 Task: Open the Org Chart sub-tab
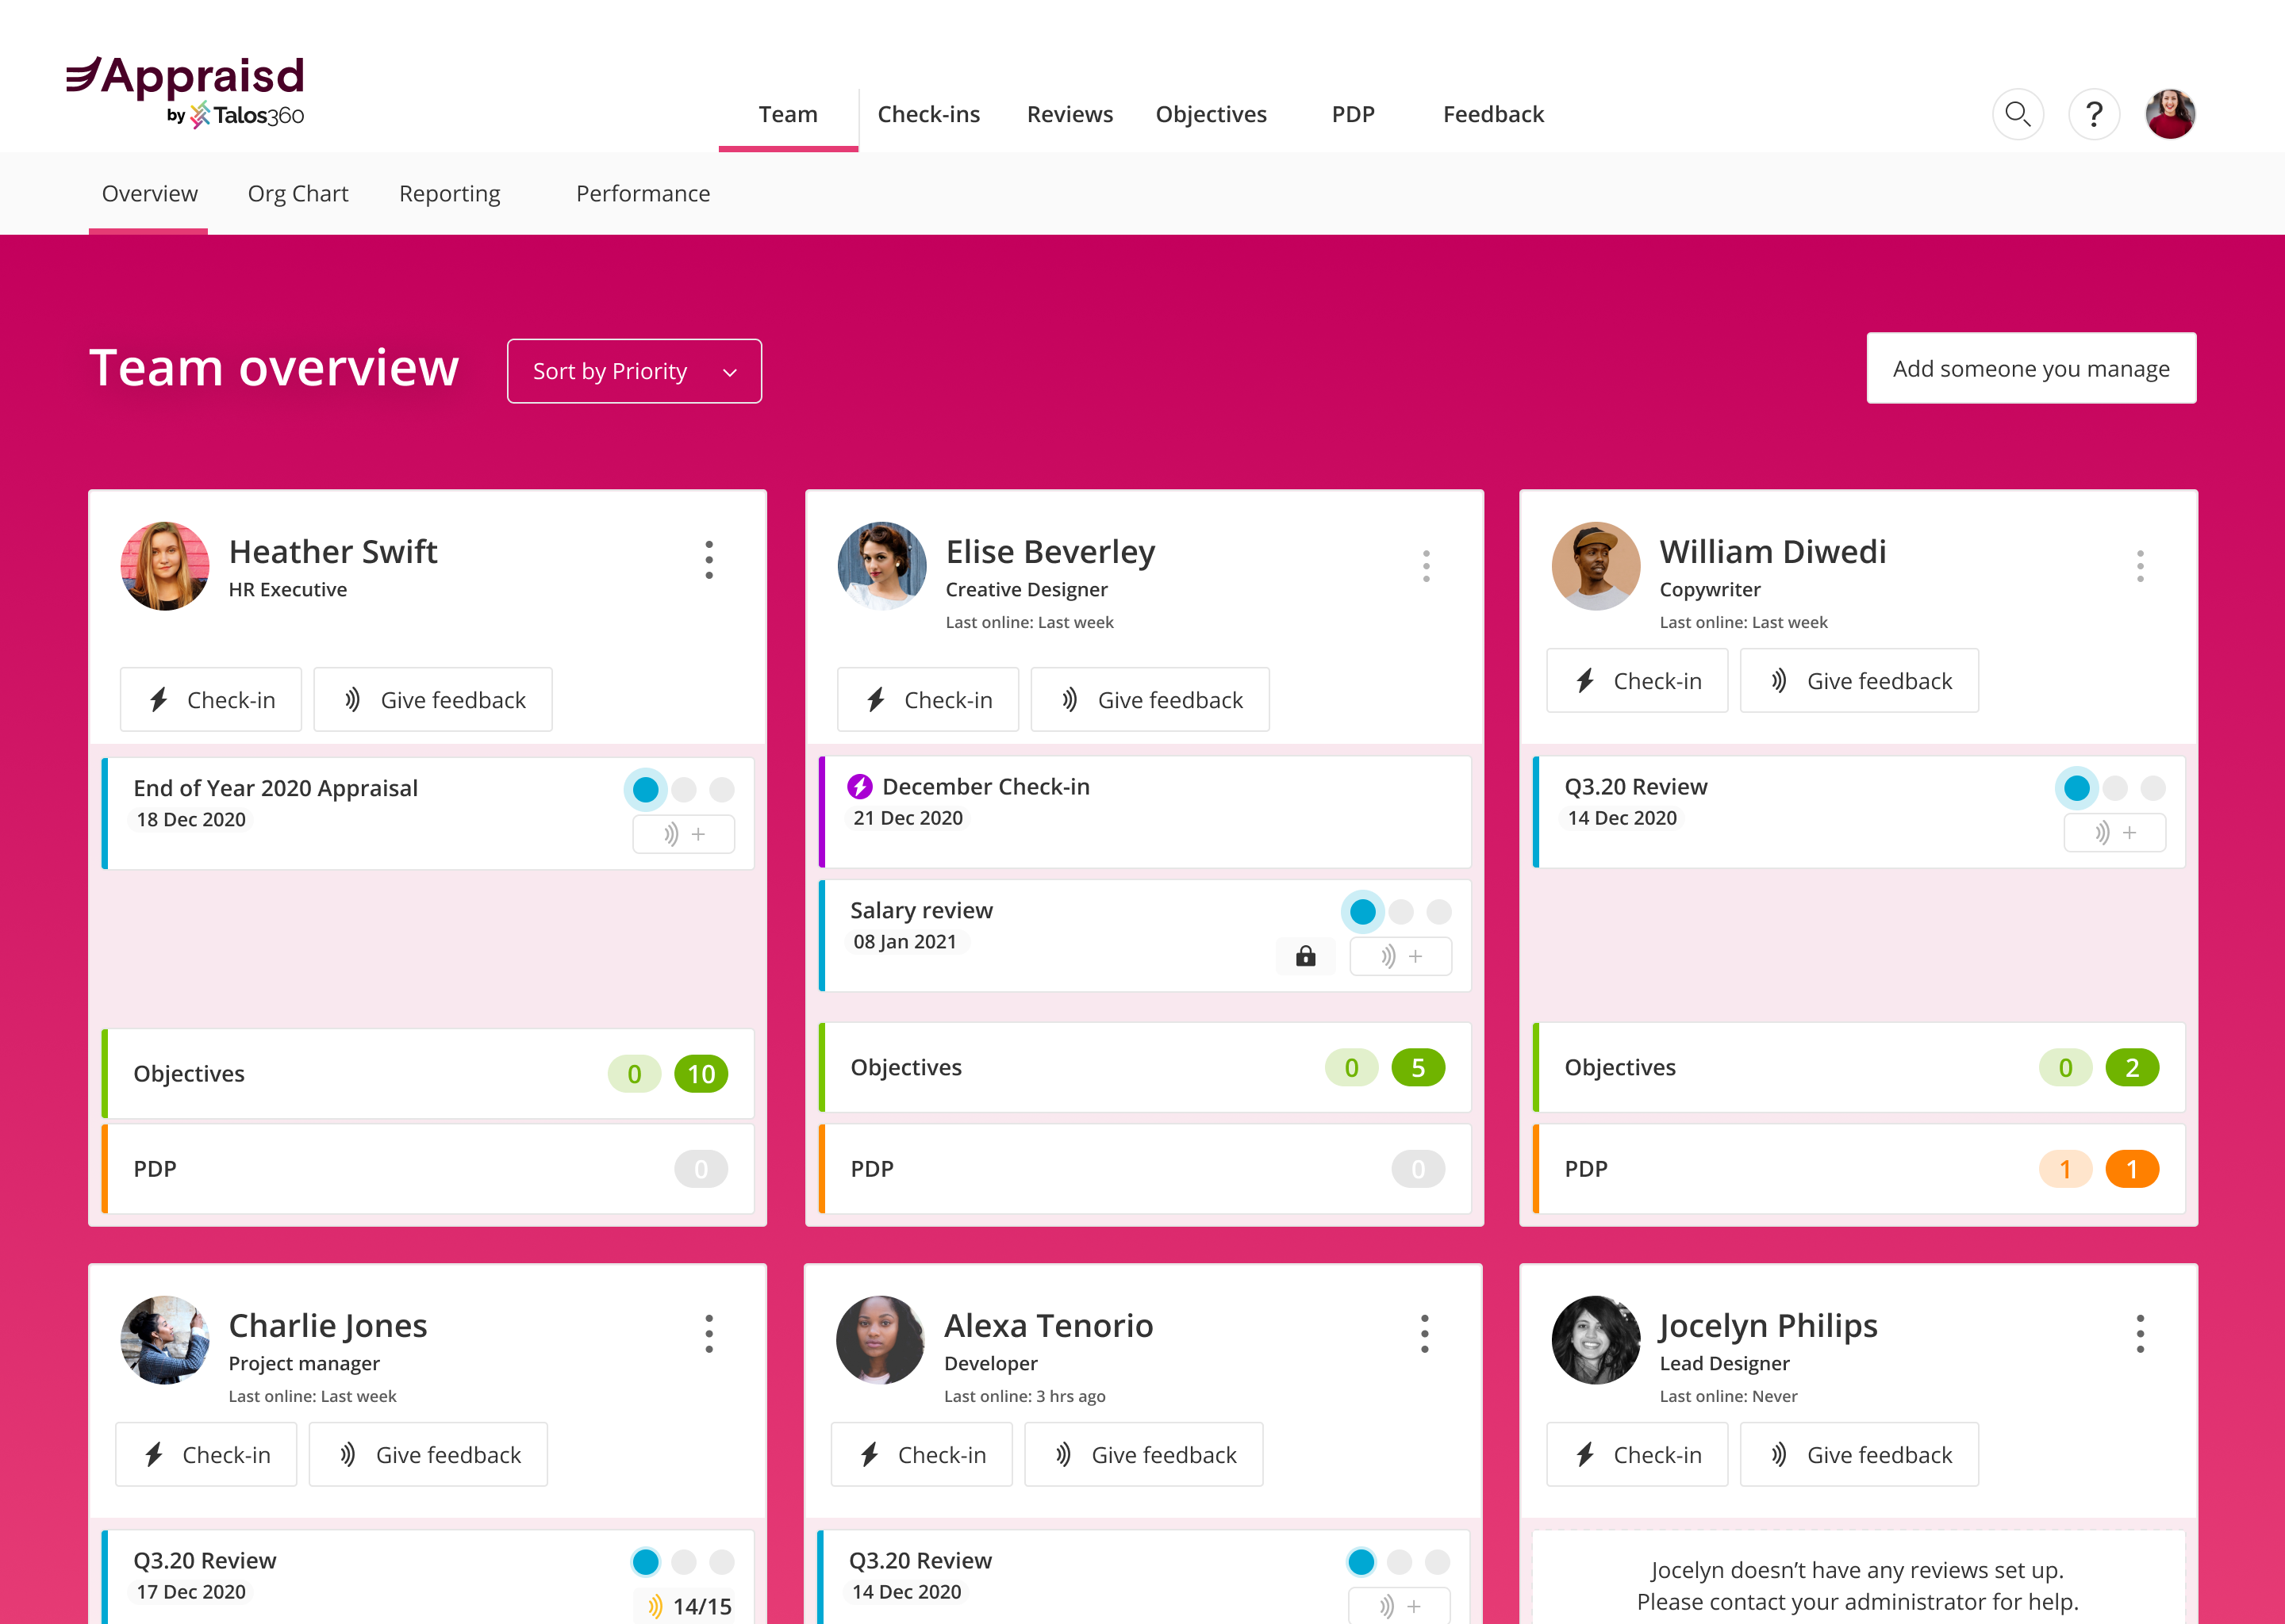click(x=298, y=193)
